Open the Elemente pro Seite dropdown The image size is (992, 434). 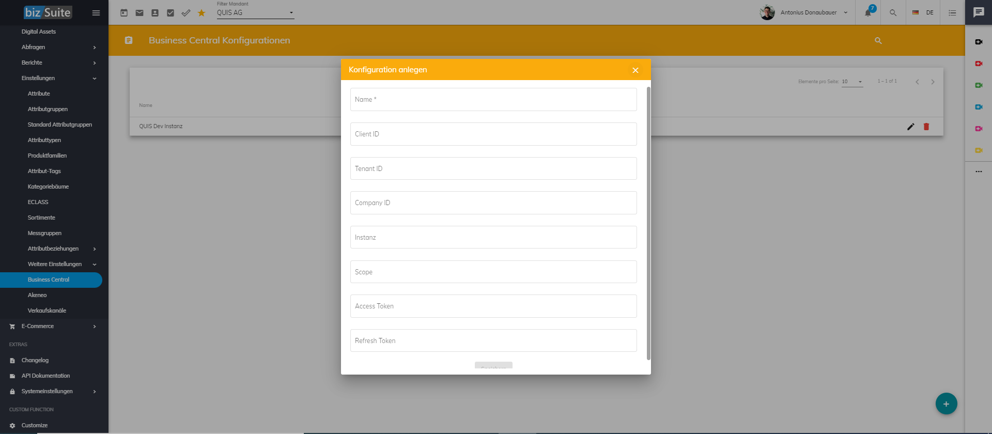(852, 82)
